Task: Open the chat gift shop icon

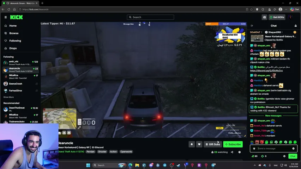Action: pyautogui.click(x=296, y=26)
